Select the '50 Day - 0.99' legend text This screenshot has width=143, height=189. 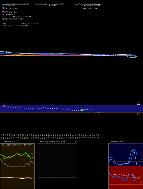(11, 9)
